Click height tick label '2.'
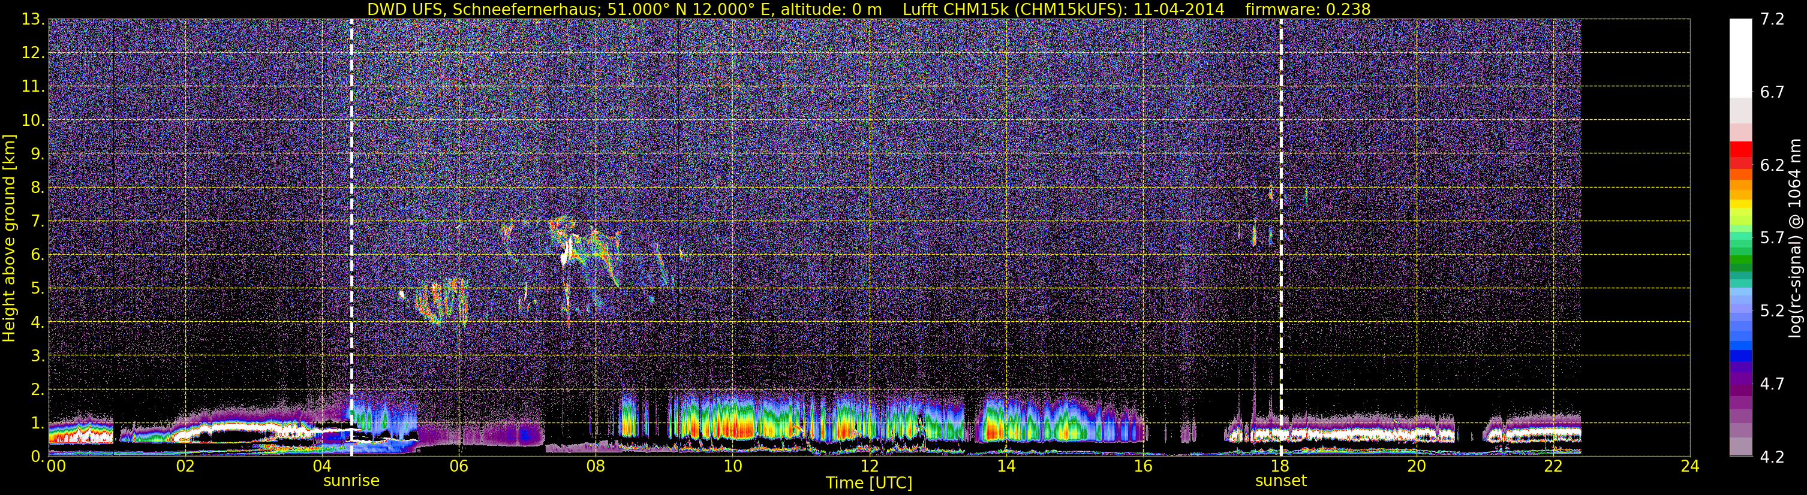The height and width of the screenshot is (495, 1807). pos(37,390)
